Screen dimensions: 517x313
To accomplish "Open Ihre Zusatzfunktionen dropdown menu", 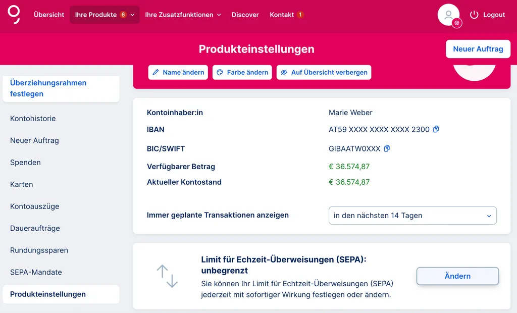I will (x=183, y=15).
